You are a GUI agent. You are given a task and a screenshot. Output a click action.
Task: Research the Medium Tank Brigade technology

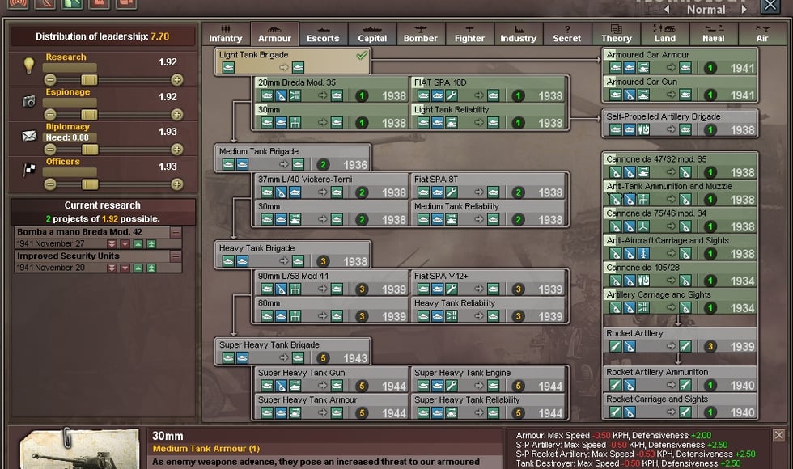[293, 158]
